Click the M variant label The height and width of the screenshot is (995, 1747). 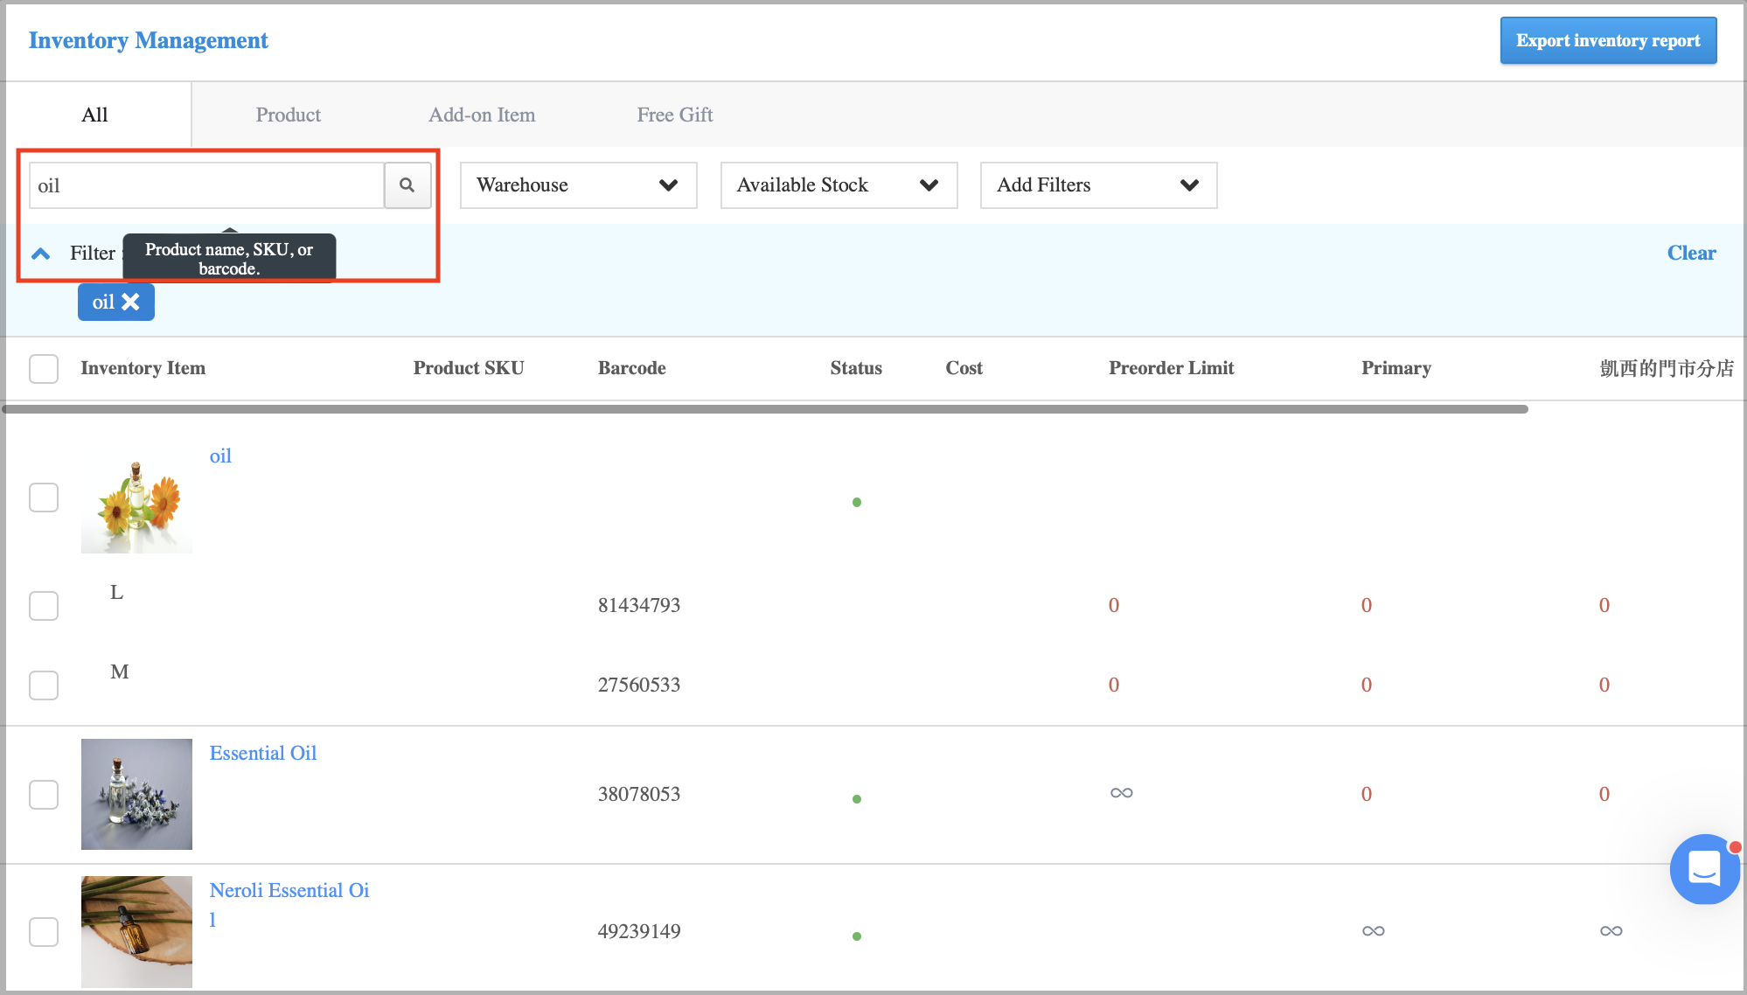point(120,671)
